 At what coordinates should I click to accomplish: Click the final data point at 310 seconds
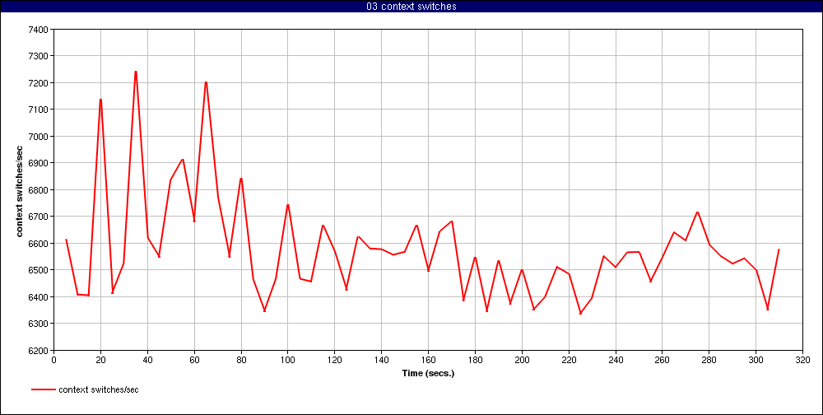pyautogui.click(x=779, y=249)
